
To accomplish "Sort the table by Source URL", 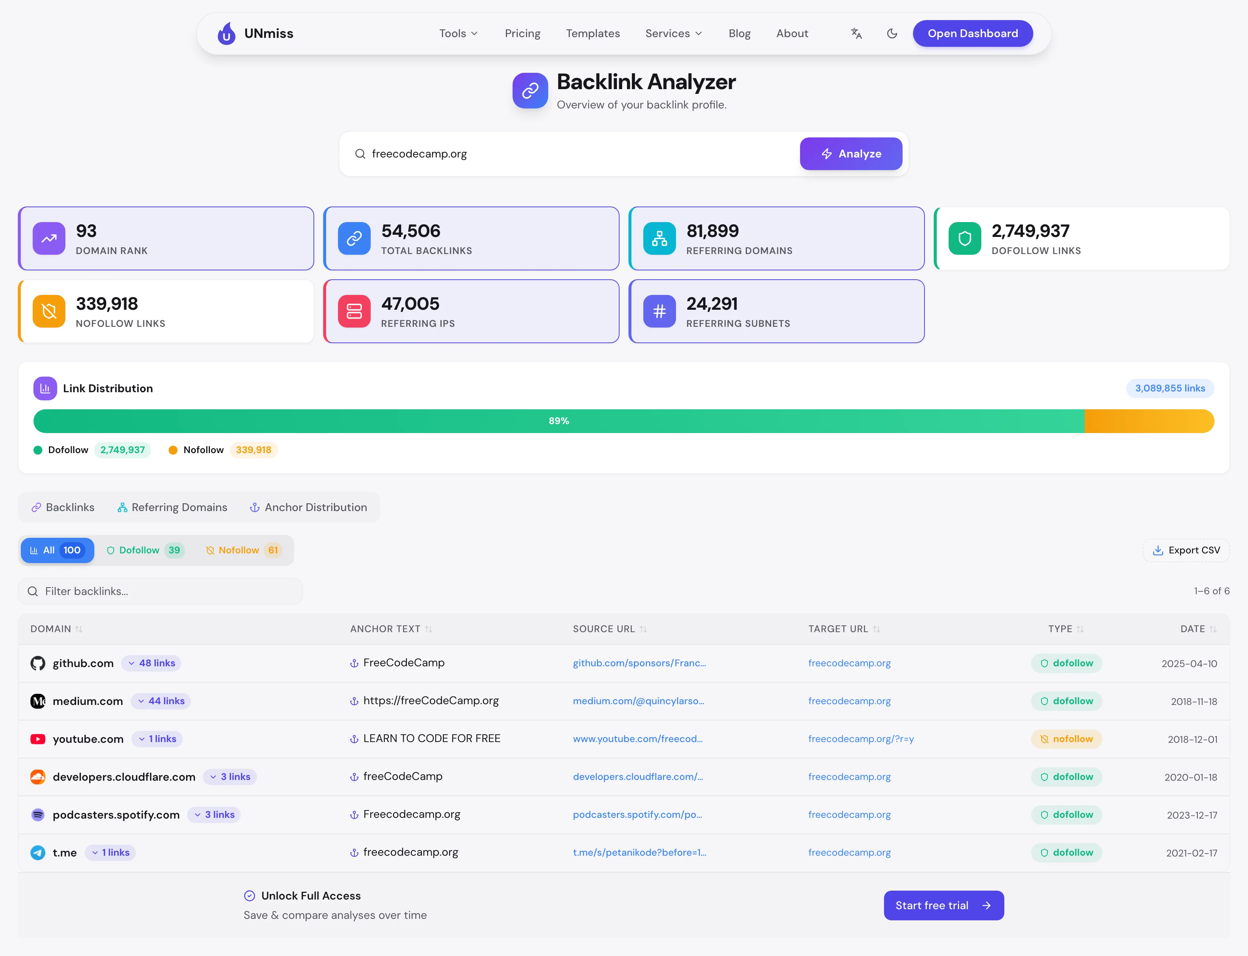I will pos(610,629).
